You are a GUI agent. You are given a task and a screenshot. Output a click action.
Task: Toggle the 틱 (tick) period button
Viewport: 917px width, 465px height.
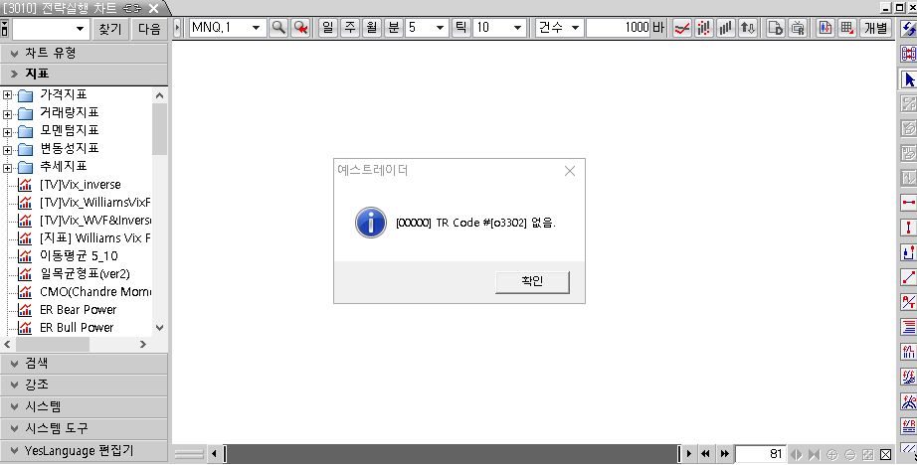460,28
